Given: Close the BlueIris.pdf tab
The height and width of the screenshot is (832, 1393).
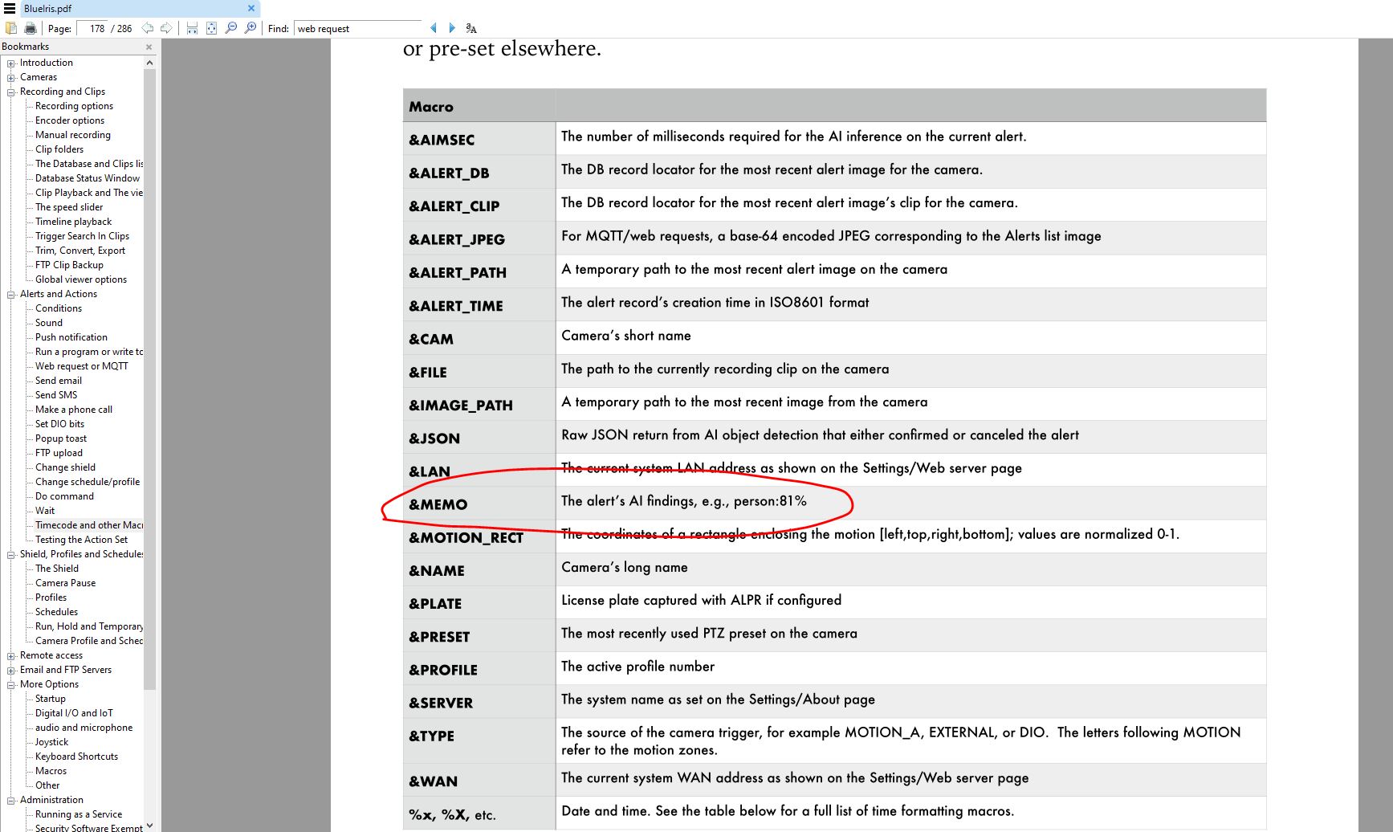Looking at the screenshot, I should pos(250,8).
